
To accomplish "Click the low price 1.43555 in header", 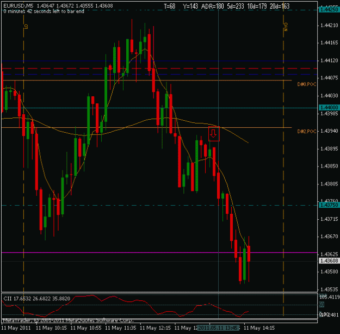I will click(x=84, y=6).
